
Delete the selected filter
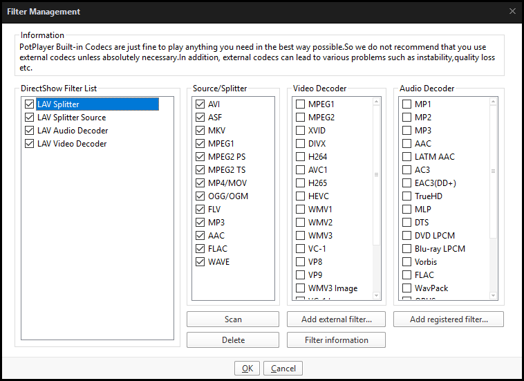click(x=233, y=340)
